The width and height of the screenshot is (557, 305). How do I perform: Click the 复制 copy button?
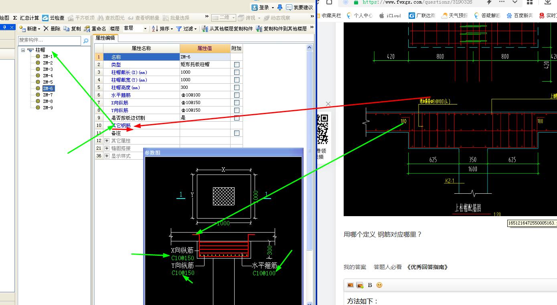point(72,29)
